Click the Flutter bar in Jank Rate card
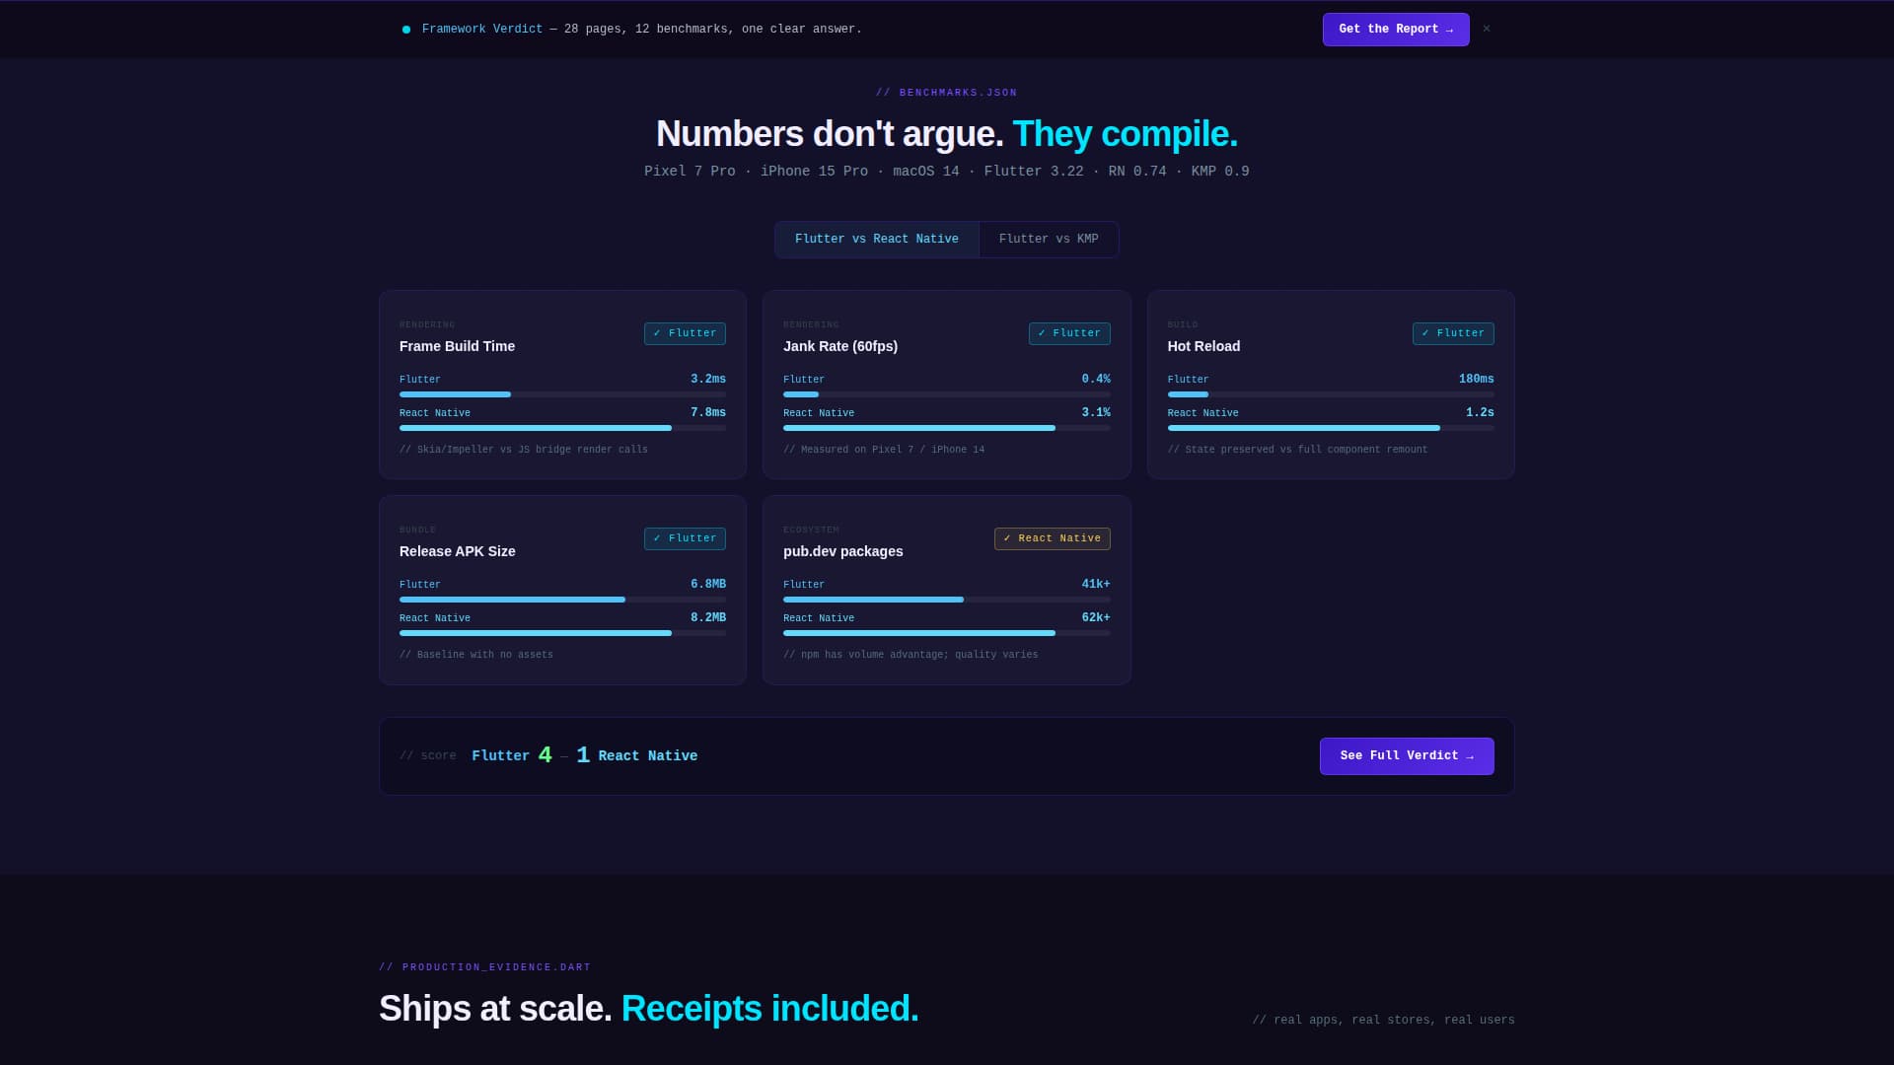This screenshot has width=1894, height=1065. click(947, 394)
